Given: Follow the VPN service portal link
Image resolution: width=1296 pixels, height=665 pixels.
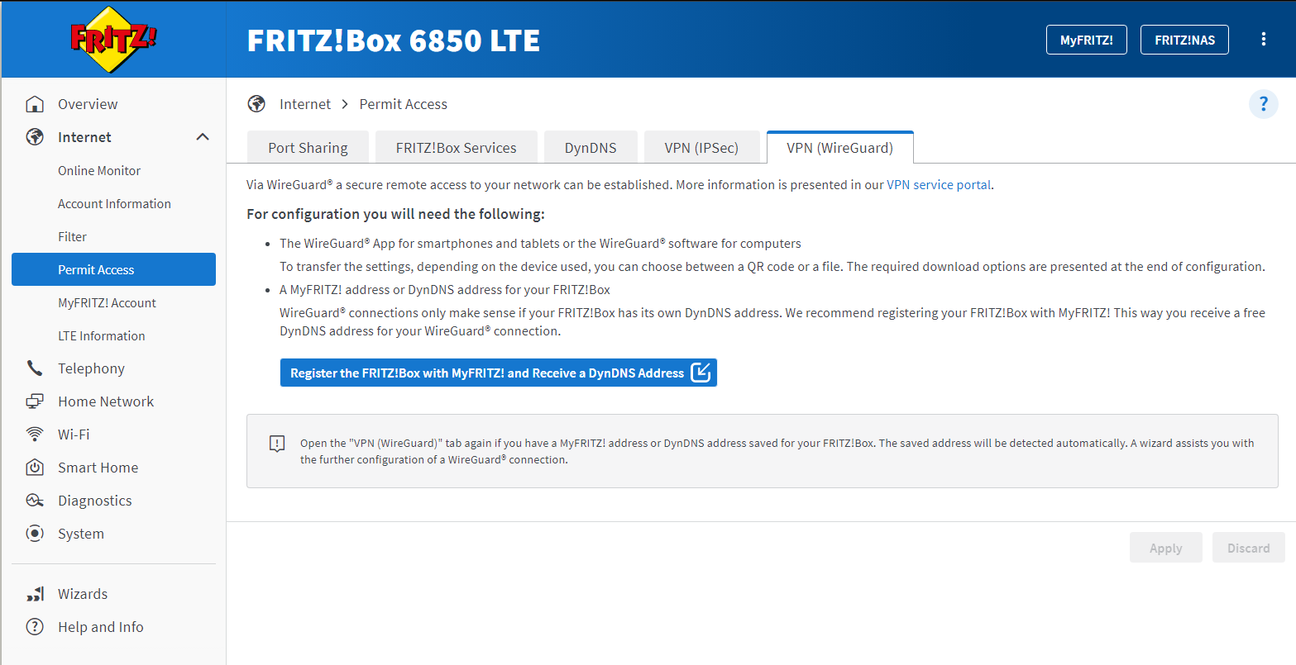Looking at the screenshot, I should (x=939, y=185).
